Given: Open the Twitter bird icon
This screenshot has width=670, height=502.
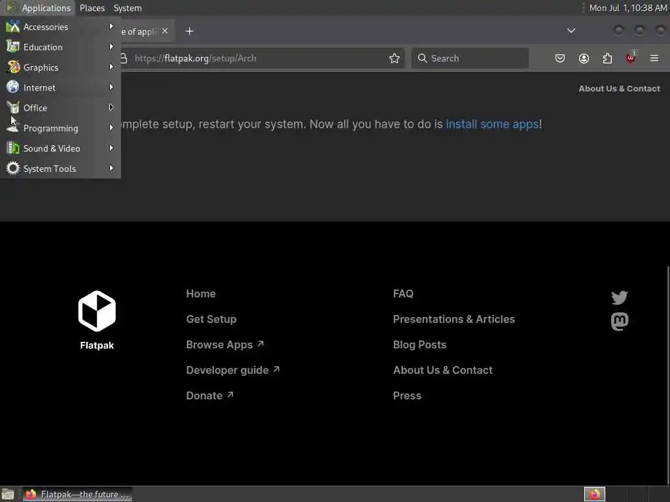Looking at the screenshot, I should [x=620, y=297].
